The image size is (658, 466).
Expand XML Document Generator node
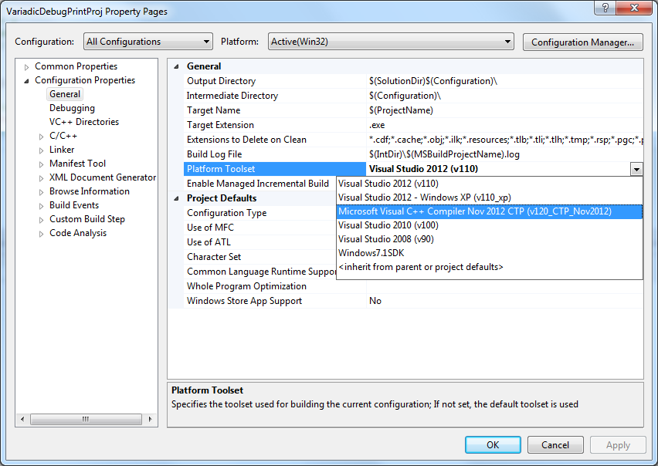(x=41, y=178)
